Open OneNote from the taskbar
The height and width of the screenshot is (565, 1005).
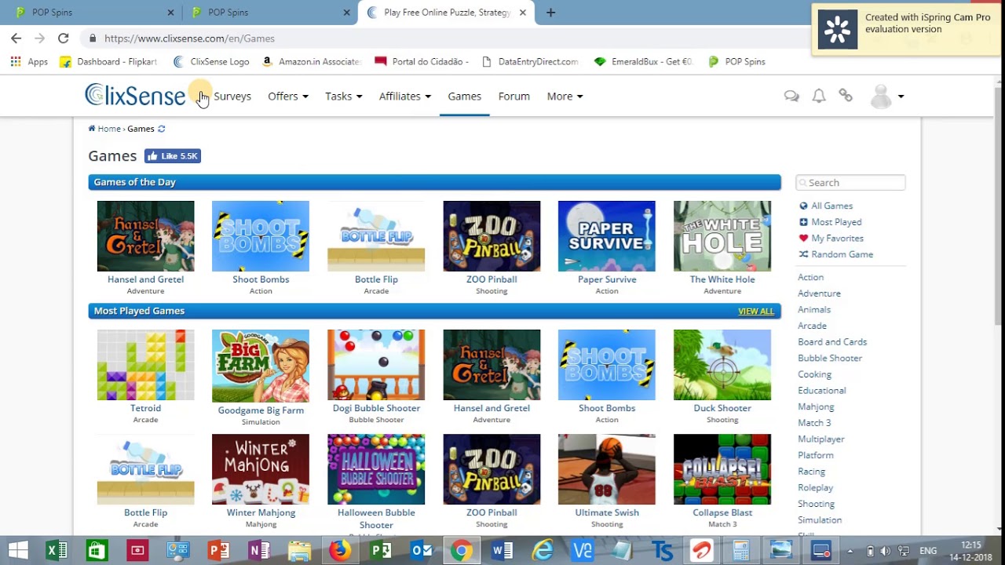[x=258, y=551]
